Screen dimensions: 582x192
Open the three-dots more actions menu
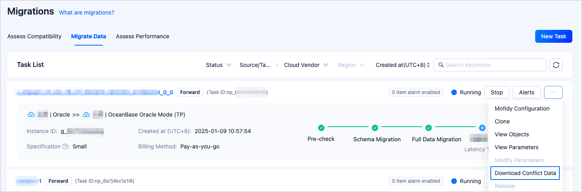pos(553,92)
